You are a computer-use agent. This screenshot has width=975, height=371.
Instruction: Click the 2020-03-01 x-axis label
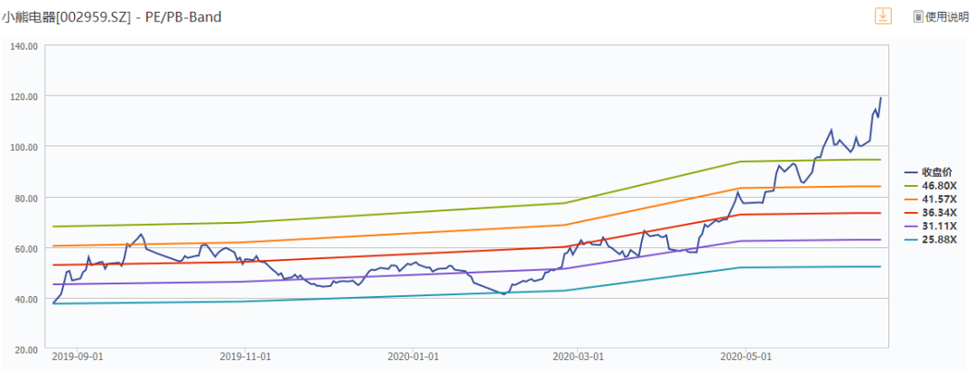pyautogui.click(x=578, y=357)
